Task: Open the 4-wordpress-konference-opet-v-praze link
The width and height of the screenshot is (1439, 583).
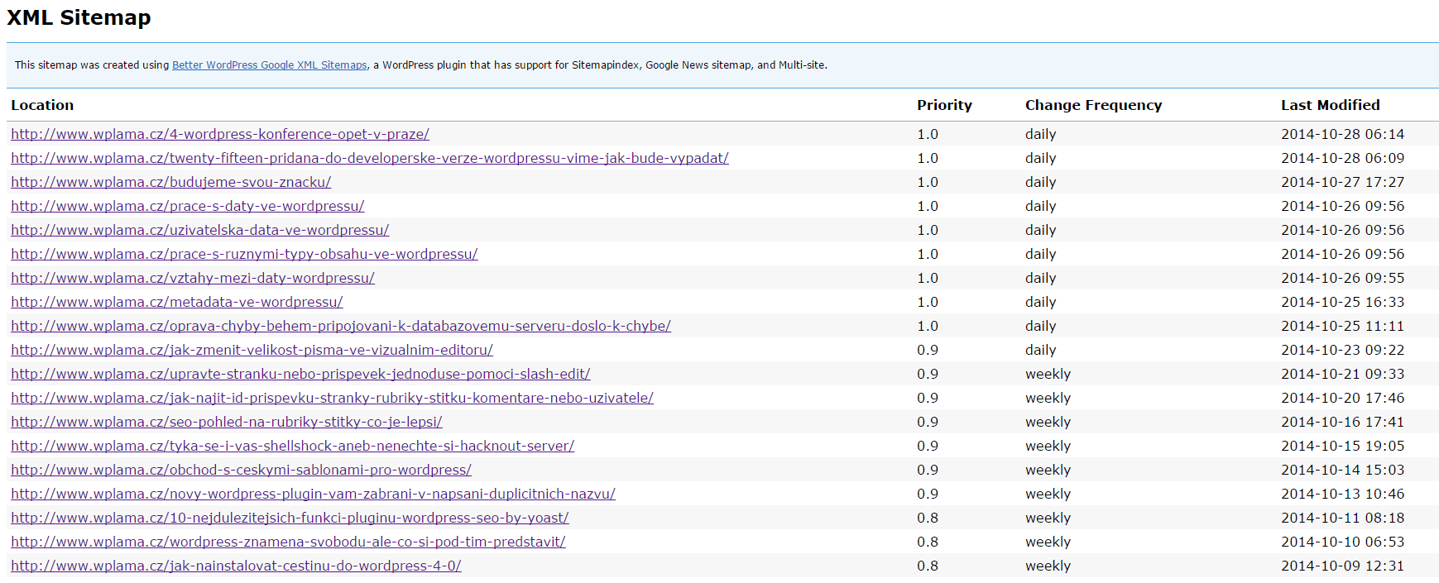Action: click(x=220, y=134)
